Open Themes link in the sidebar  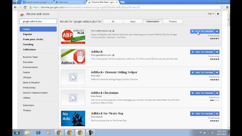point(27,110)
